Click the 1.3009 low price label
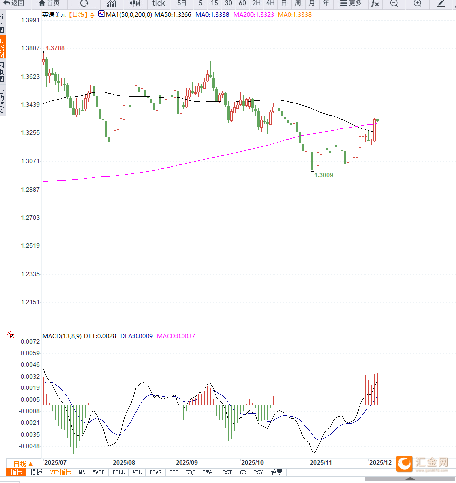456x483 pixels. 324,175
